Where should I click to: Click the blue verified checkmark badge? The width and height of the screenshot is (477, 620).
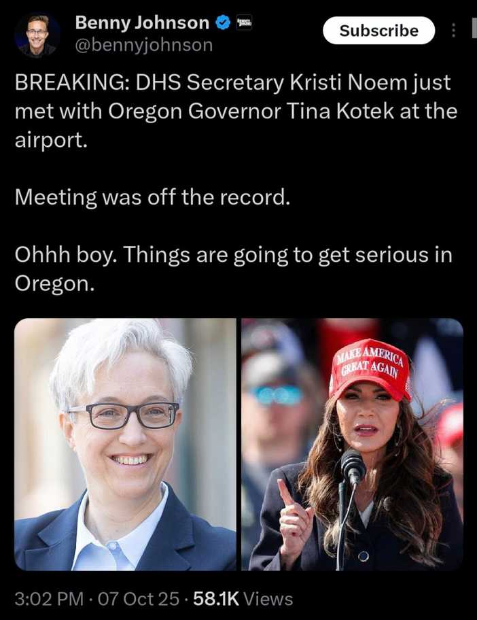pyautogui.click(x=223, y=23)
